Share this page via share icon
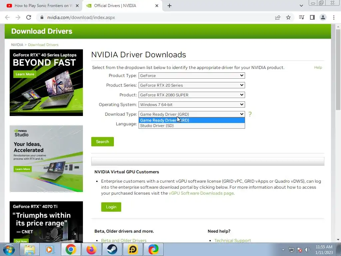Viewport: 341px width, 256px height. click(x=278, y=17)
